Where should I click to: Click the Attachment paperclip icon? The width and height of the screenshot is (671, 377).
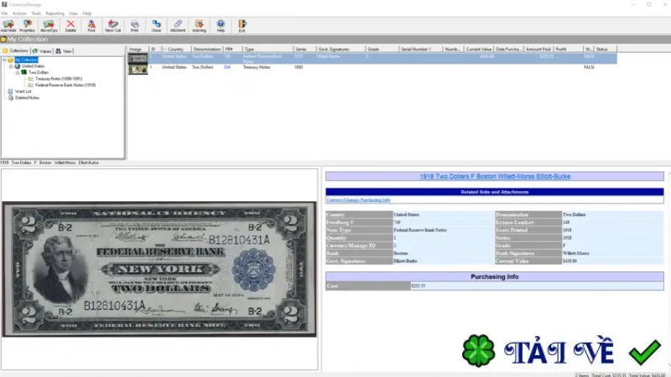click(178, 26)
